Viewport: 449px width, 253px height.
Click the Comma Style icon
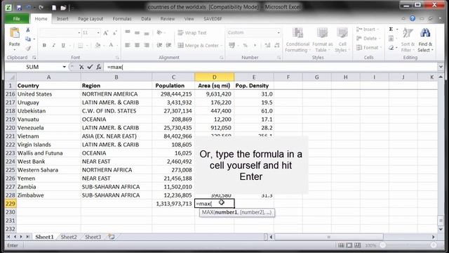click(255, 45)
